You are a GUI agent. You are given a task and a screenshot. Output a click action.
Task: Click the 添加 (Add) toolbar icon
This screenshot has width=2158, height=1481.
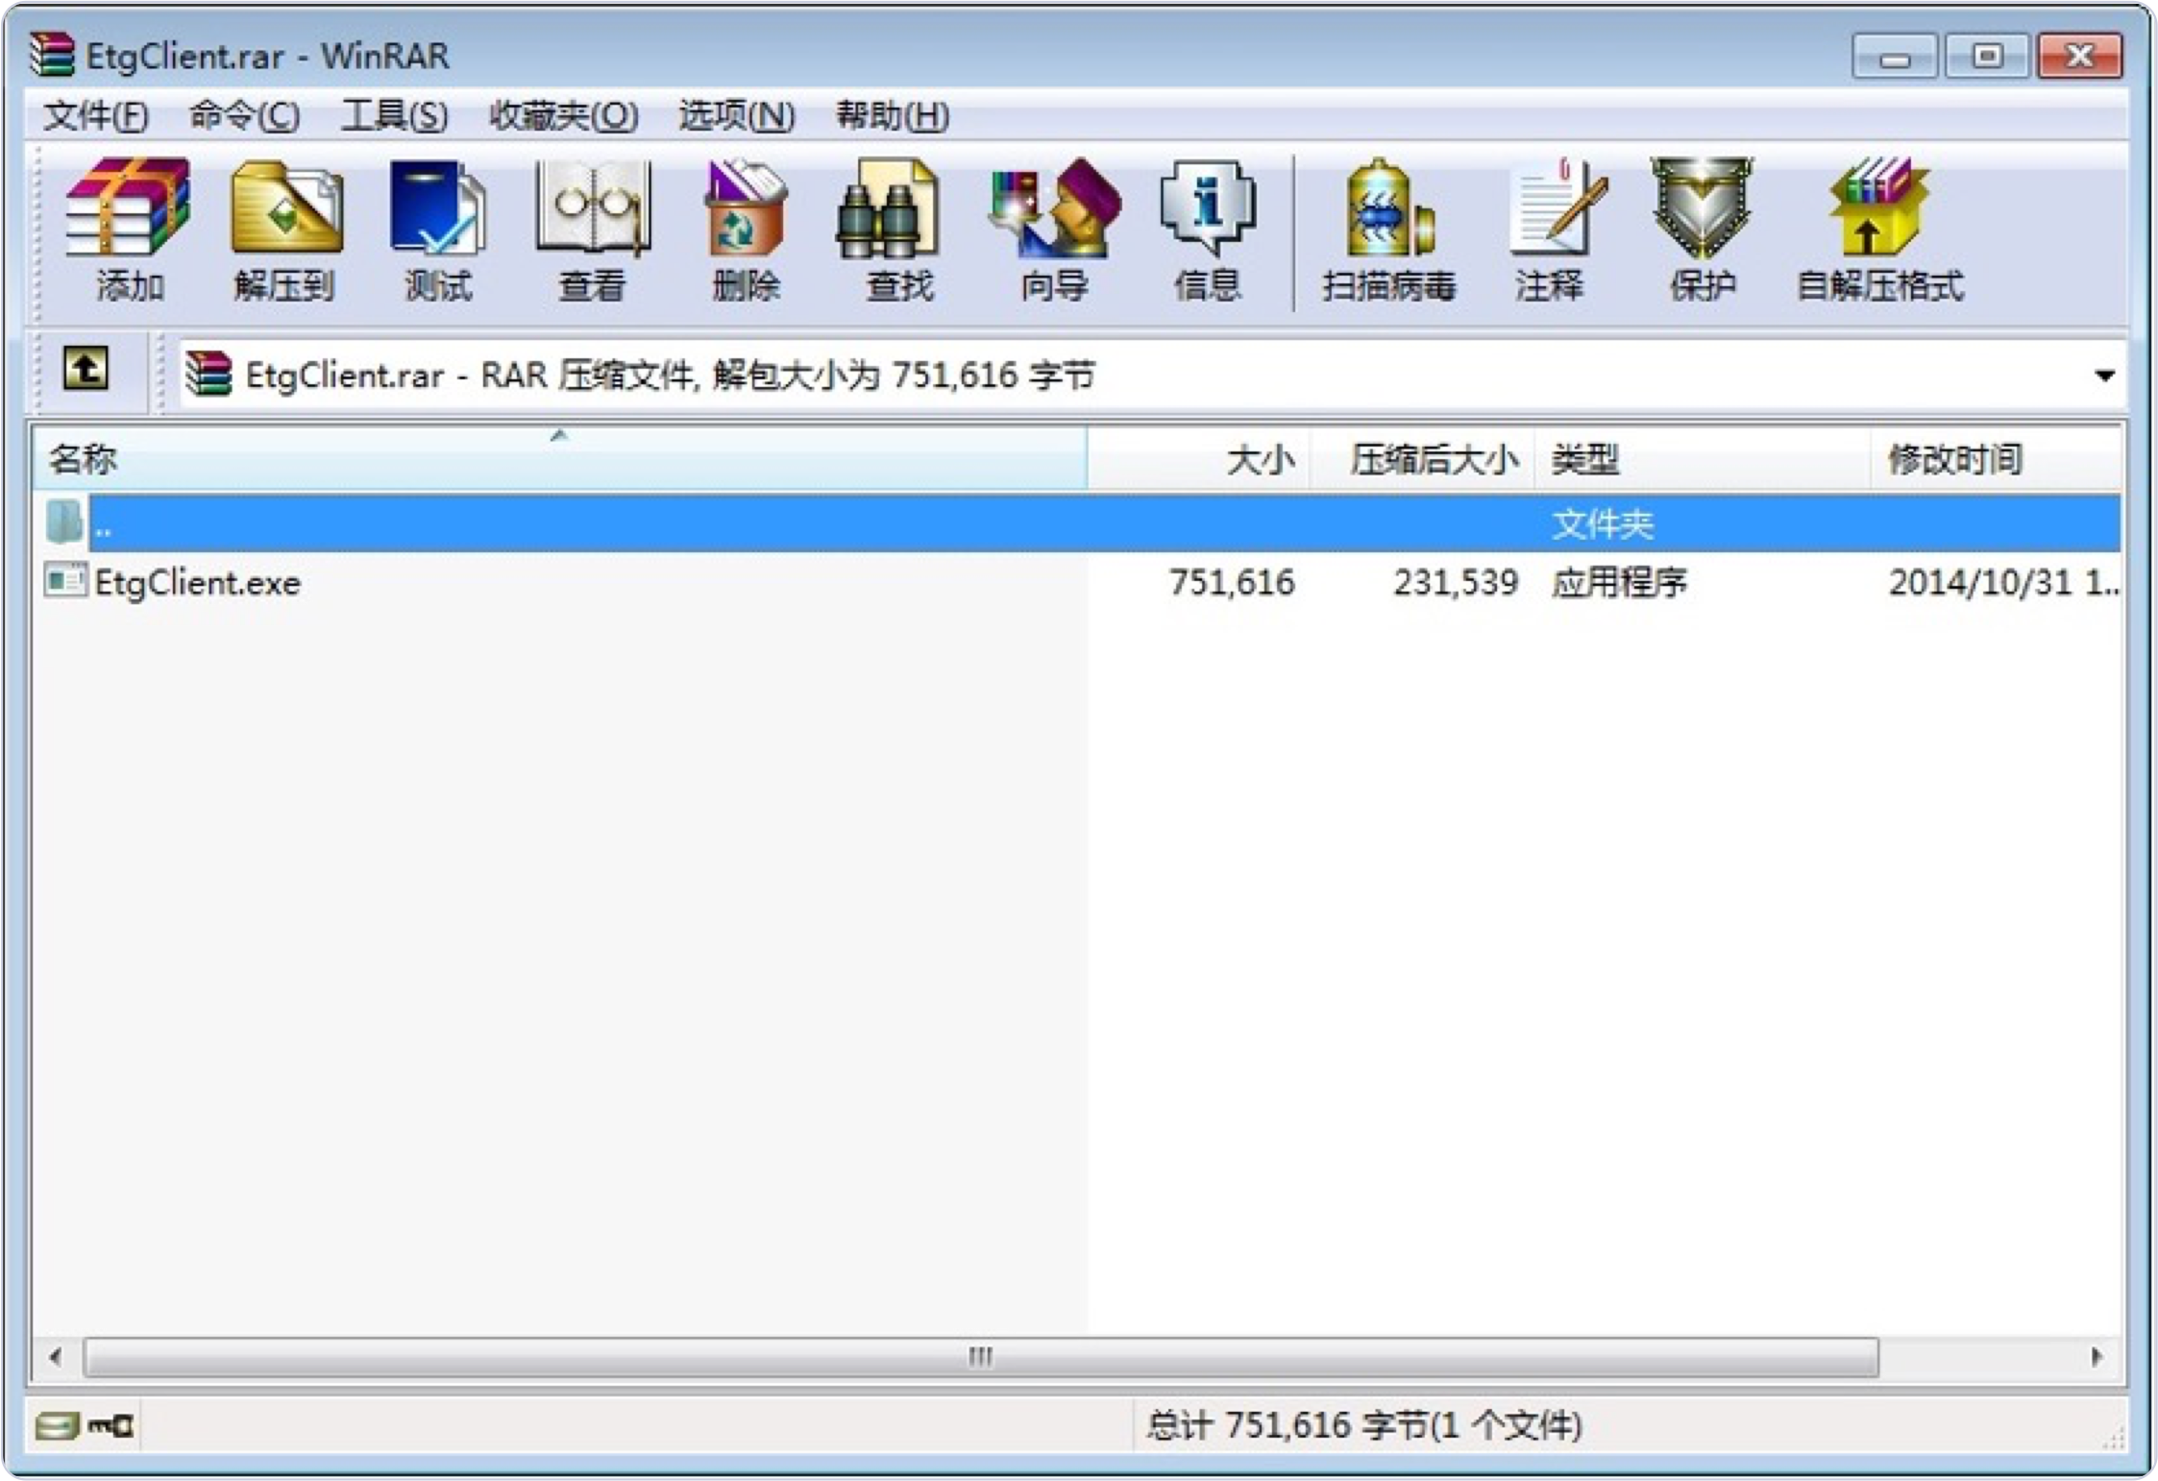click(128, 231)
